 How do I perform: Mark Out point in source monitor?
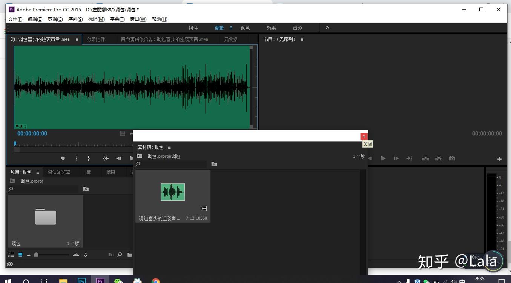click(x=89, y=158)
